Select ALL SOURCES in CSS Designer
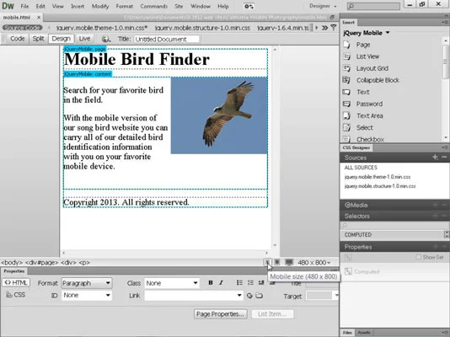This screenshot has height=337, width=450. tap(361, 168)
